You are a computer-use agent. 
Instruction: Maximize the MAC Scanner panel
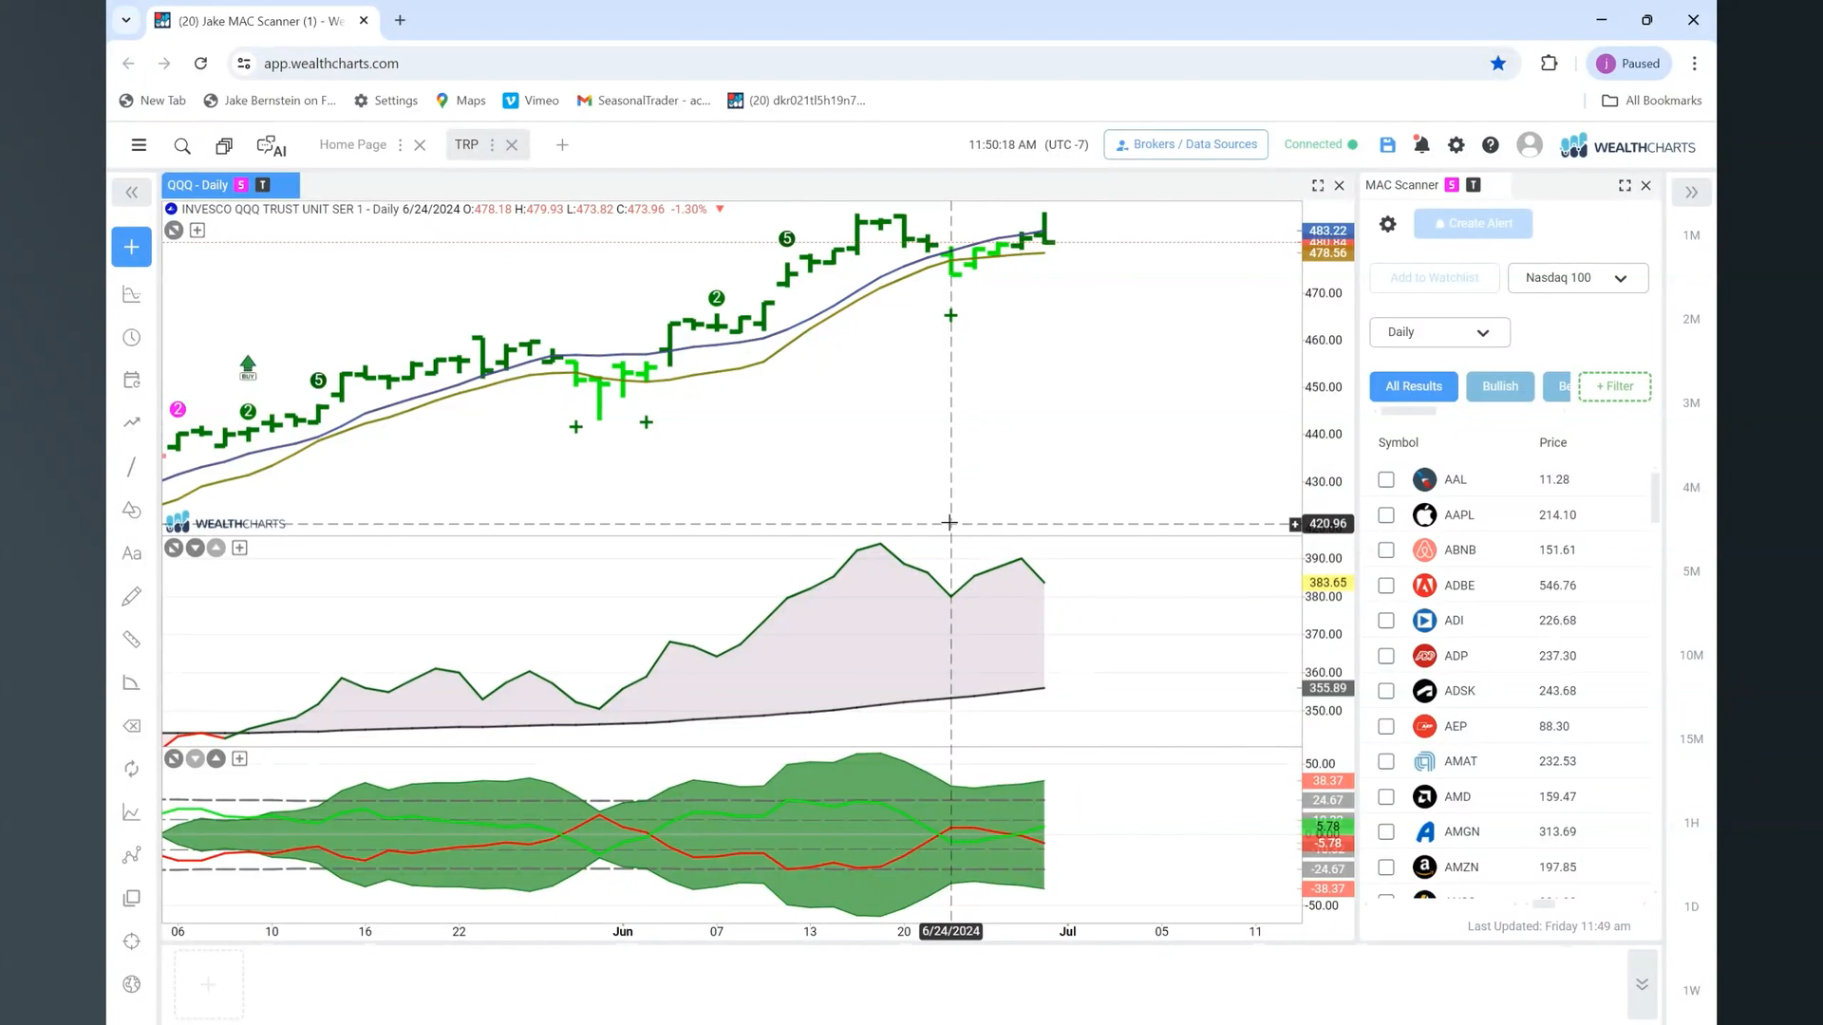1625,186
